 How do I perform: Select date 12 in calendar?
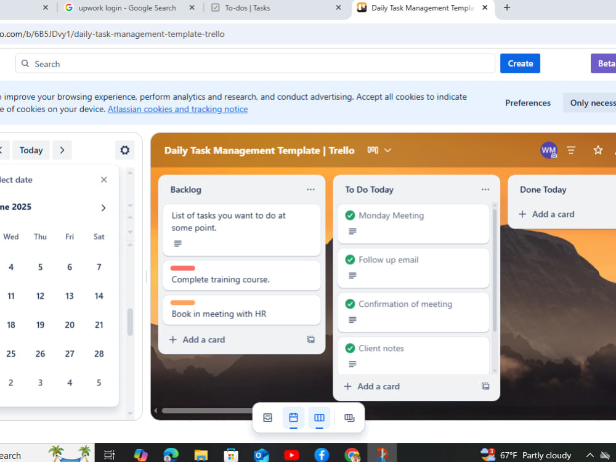coord(40,296)
